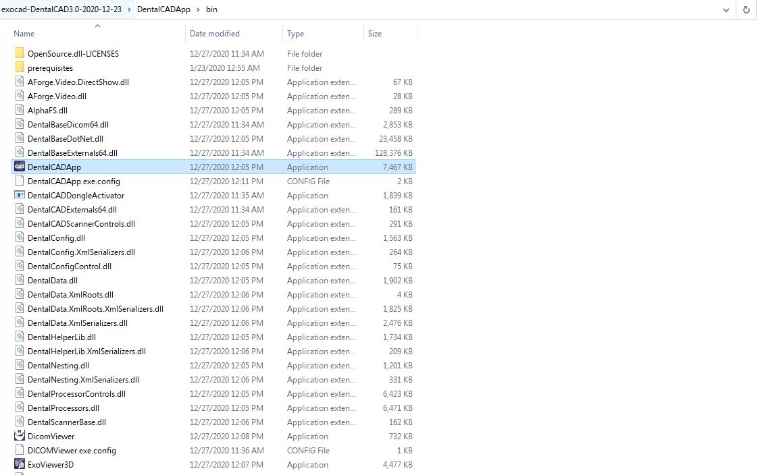Click the DentalConfig.dll file icon

20,237
